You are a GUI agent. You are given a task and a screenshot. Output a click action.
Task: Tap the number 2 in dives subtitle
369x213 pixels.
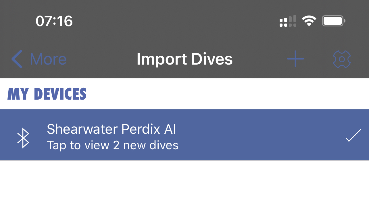click(116, 145)
